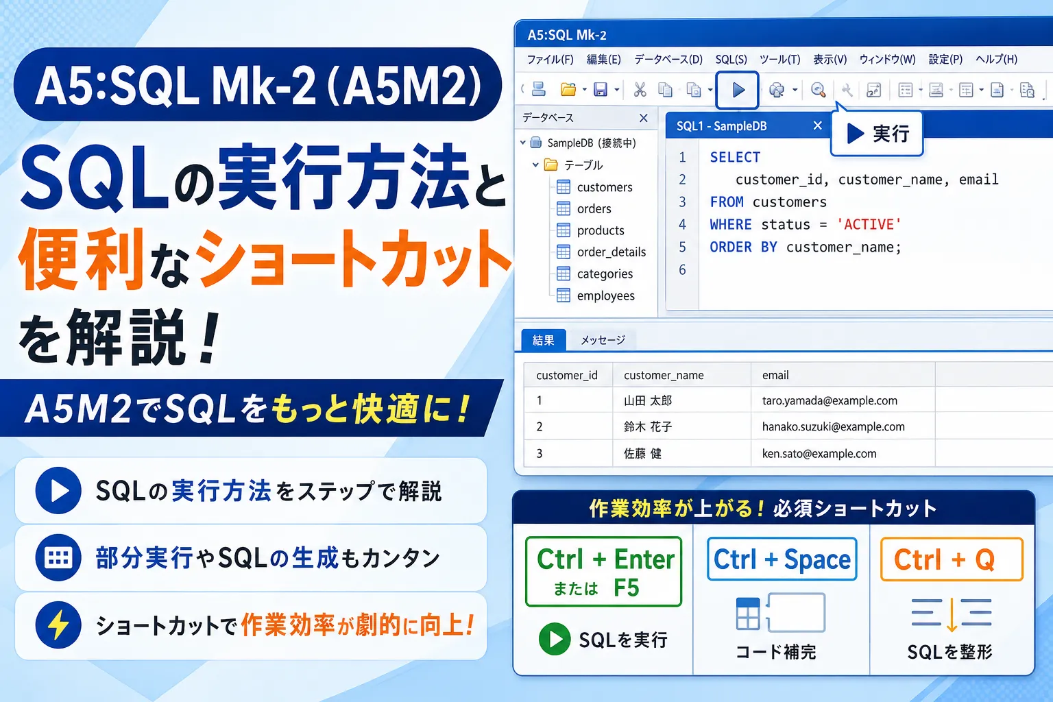Open the ヘルプ(H) menu
Screen dimensions: 1053x702
click(x=996, y=60)
